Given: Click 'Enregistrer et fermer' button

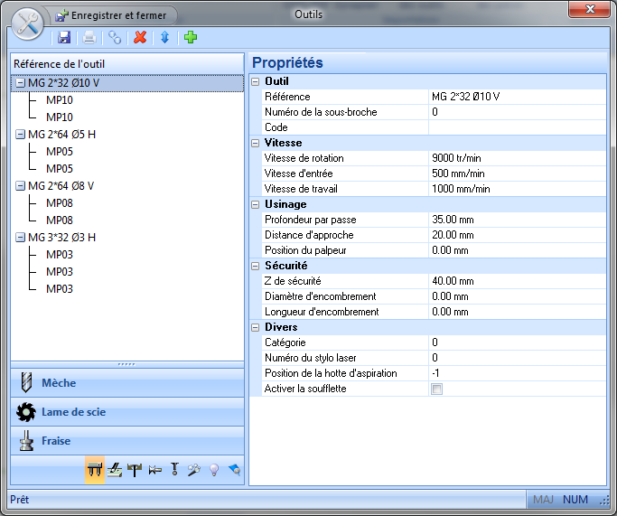Looking at the screenshot, I should [x=112, y=15].
